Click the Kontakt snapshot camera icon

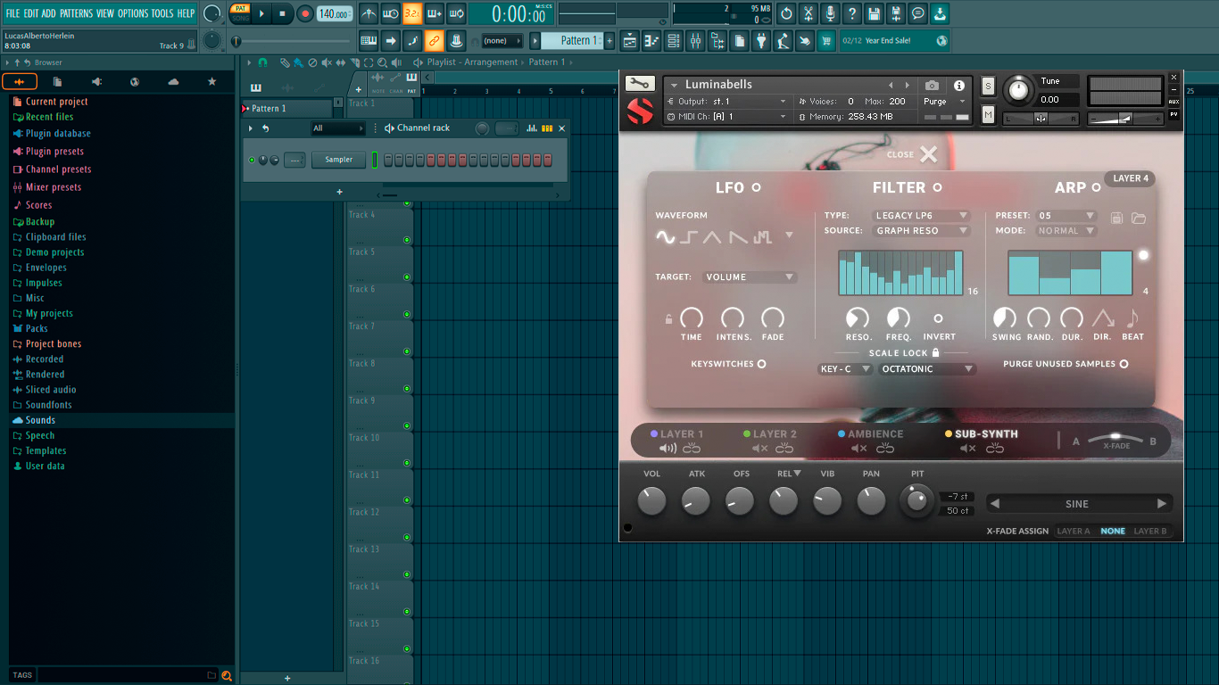932,86
